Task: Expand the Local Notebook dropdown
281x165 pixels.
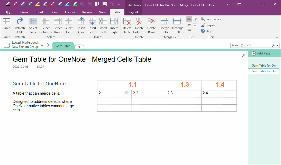Action: click(42, 45)
